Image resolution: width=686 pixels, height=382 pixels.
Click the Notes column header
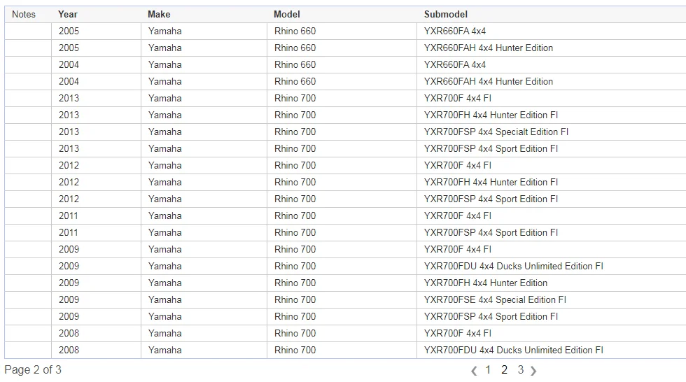point(24,15)
